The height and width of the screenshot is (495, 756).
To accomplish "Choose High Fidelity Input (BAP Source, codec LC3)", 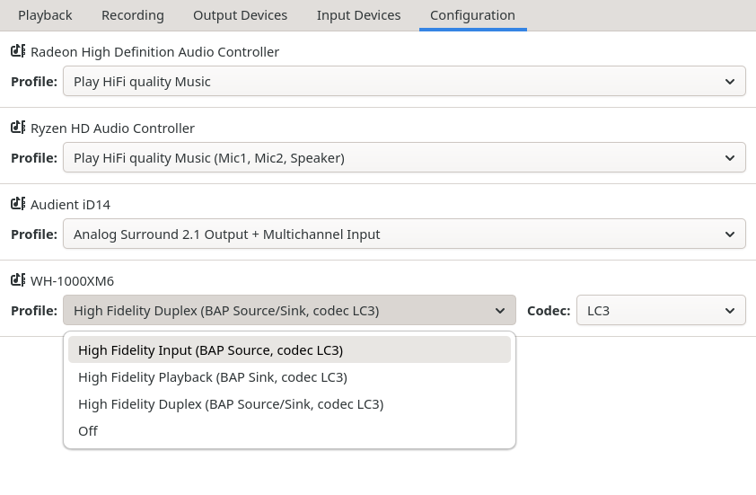I will click(289, 349).
